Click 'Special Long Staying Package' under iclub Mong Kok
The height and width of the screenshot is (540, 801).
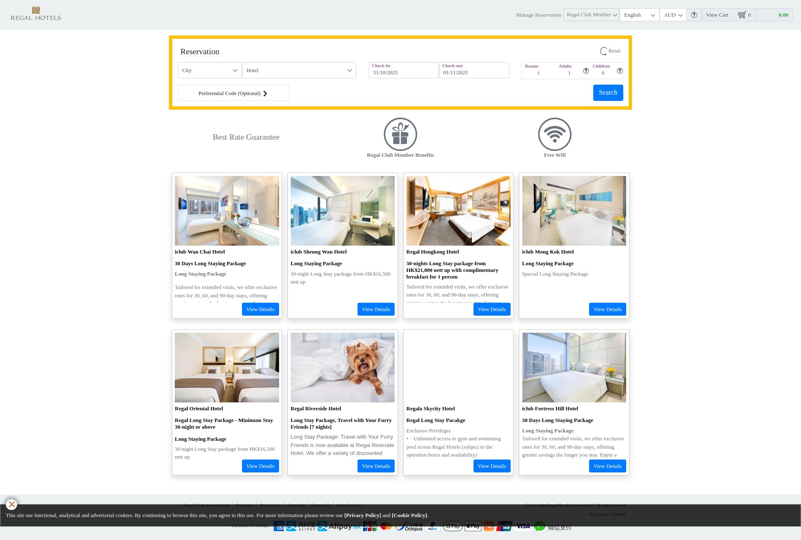pyautogui.click(x=555, y=274)
